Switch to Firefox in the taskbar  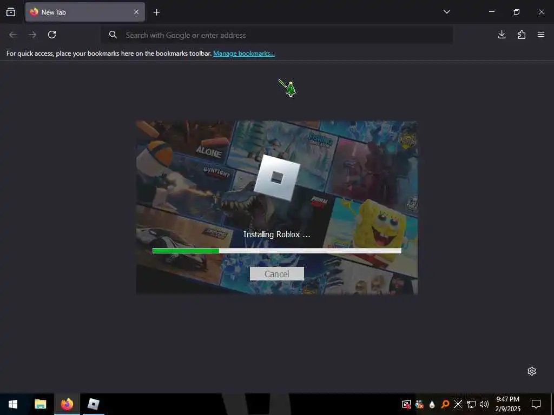[x=67, y=404]
